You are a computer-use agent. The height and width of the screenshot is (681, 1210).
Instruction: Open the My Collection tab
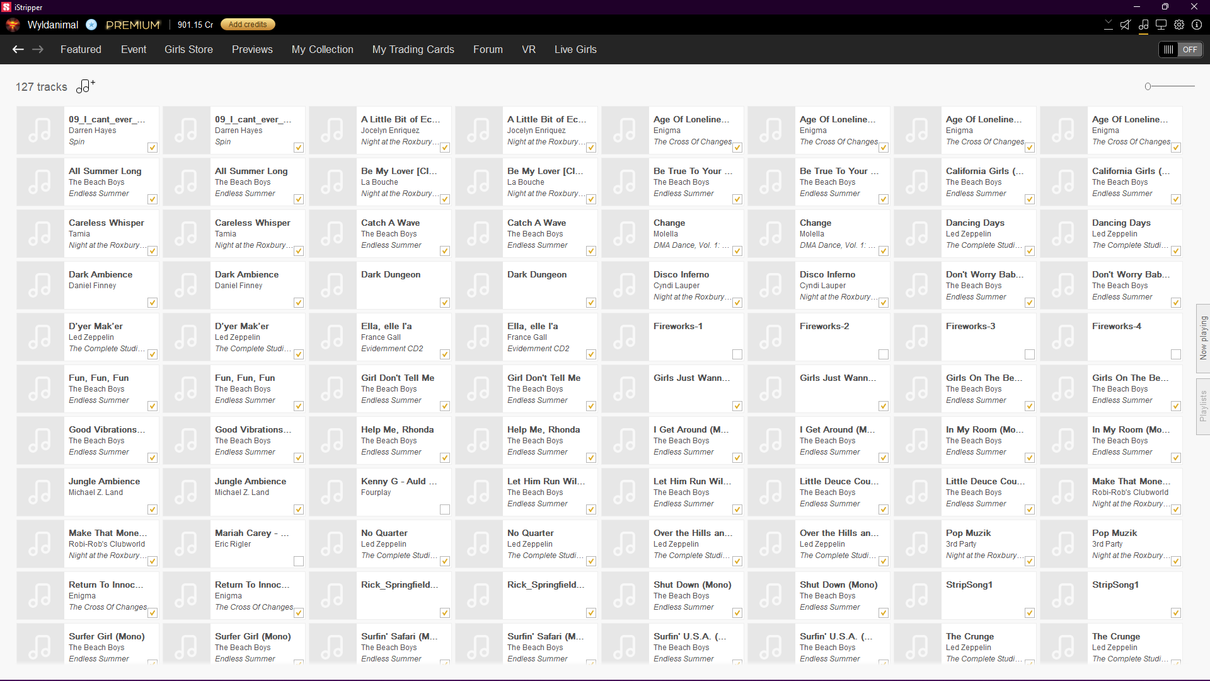(x=322, y=49)
